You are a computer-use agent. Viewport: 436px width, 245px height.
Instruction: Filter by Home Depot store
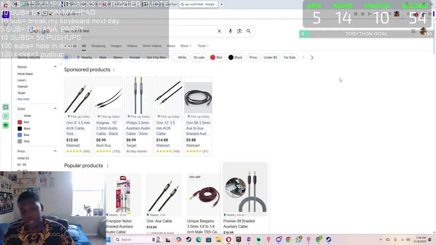(x=25, y=74)
